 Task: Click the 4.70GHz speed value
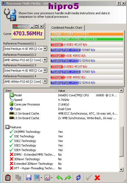pos(64,100)
